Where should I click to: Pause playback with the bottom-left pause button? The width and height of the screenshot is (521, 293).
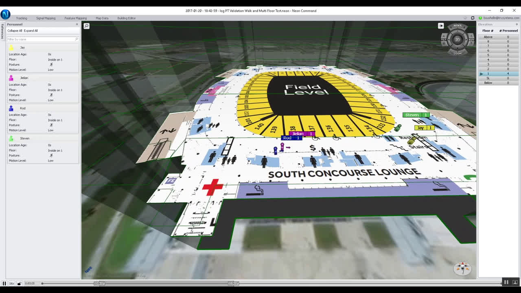tap(4, 283)
